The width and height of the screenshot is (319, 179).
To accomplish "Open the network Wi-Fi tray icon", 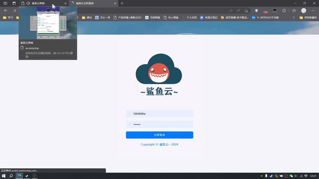I will coord(301,176).
